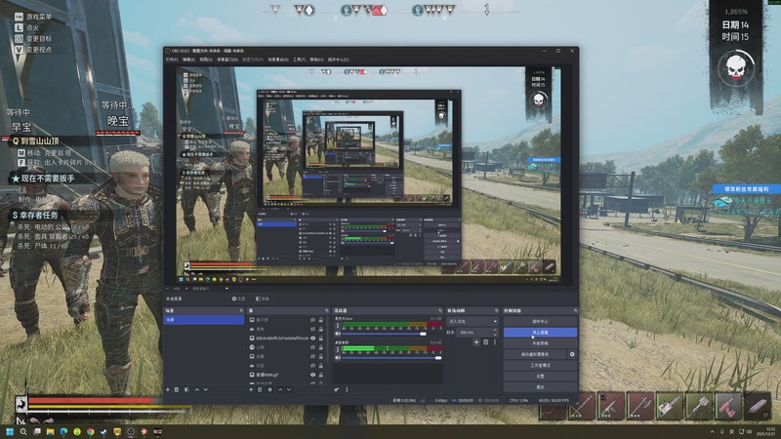This screenshot has width=781, height=439.
Task: Adjust the desktop audio volume slider
Action: click(x=391, y=357)
